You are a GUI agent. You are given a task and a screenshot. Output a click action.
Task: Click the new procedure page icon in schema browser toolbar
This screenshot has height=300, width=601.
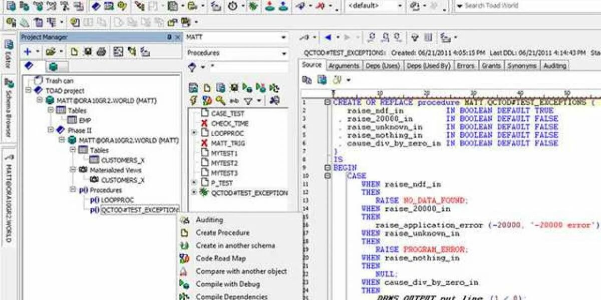click(207, 87)
